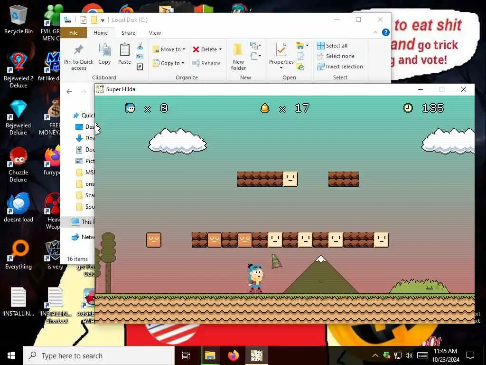This screenshot has width=486, height=365.
Task: Select Bejeweled Deluxe diamond desktop icon
Action: click(19, 118)
